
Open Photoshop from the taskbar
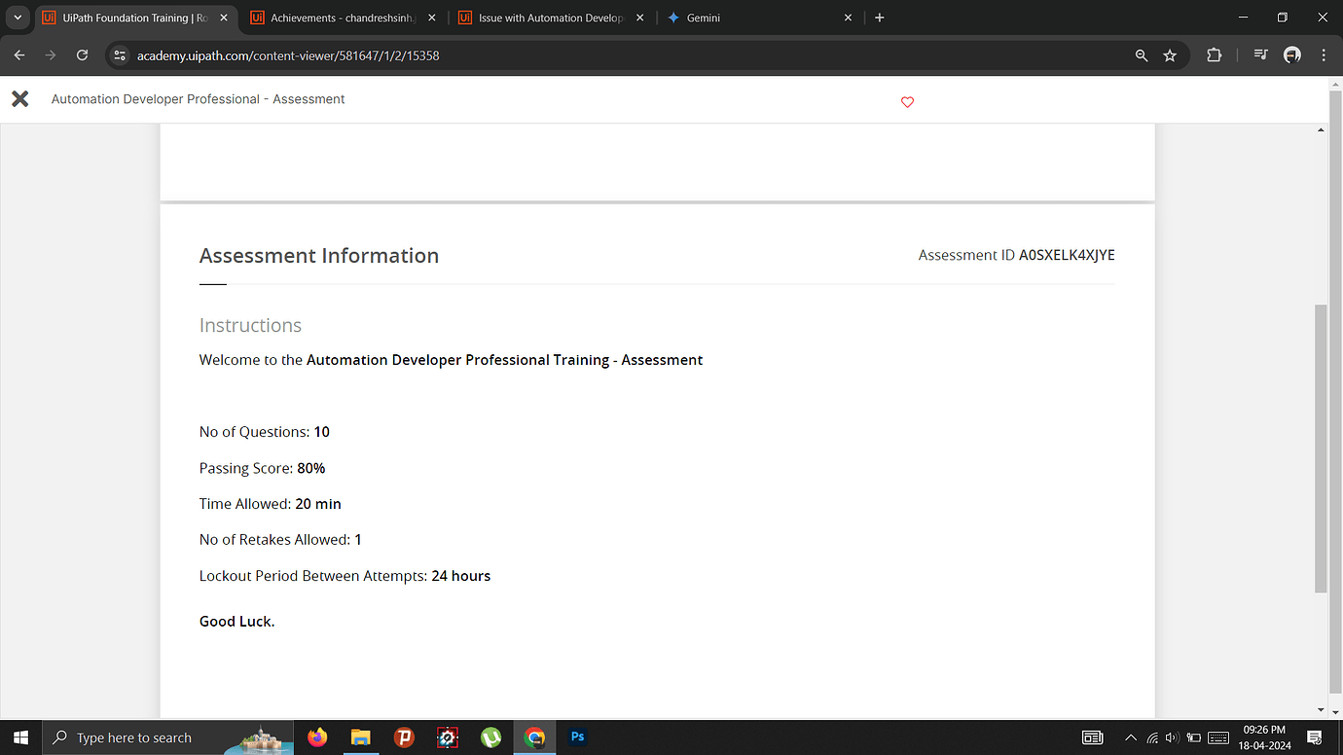tap(577, 737)
